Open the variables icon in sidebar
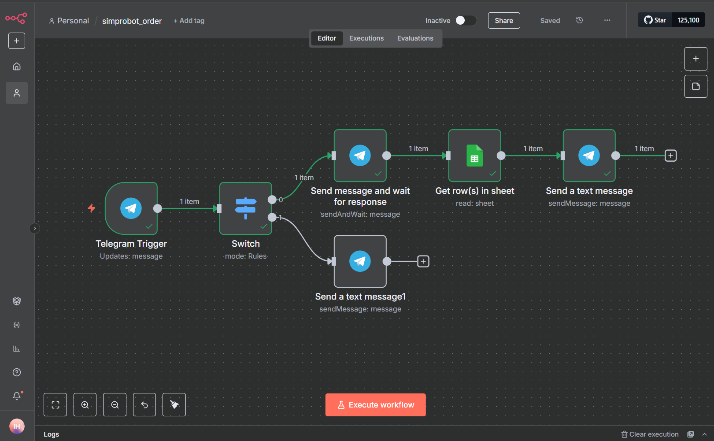This screenshot has height=441, width=714. [x=17, y=325]
